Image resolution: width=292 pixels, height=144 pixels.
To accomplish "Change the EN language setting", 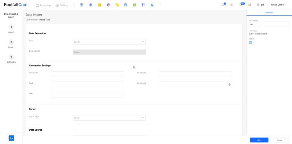I will (x=262, y=5).
